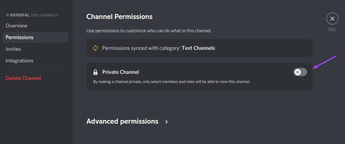This screenshot has height=144, width=345.
Task: Close settings with the X icon
Action: (x=332, y=19)
